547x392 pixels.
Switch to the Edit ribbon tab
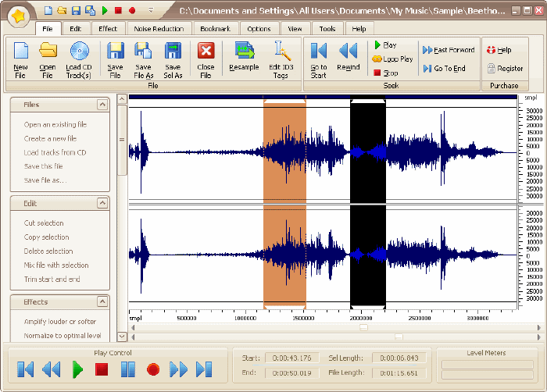pos(75,29)
